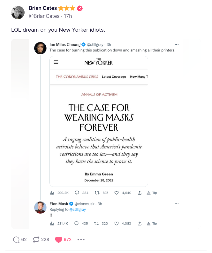Repost Brian Cates' post with repost icon
212x253 pixels.
point(36,240)
